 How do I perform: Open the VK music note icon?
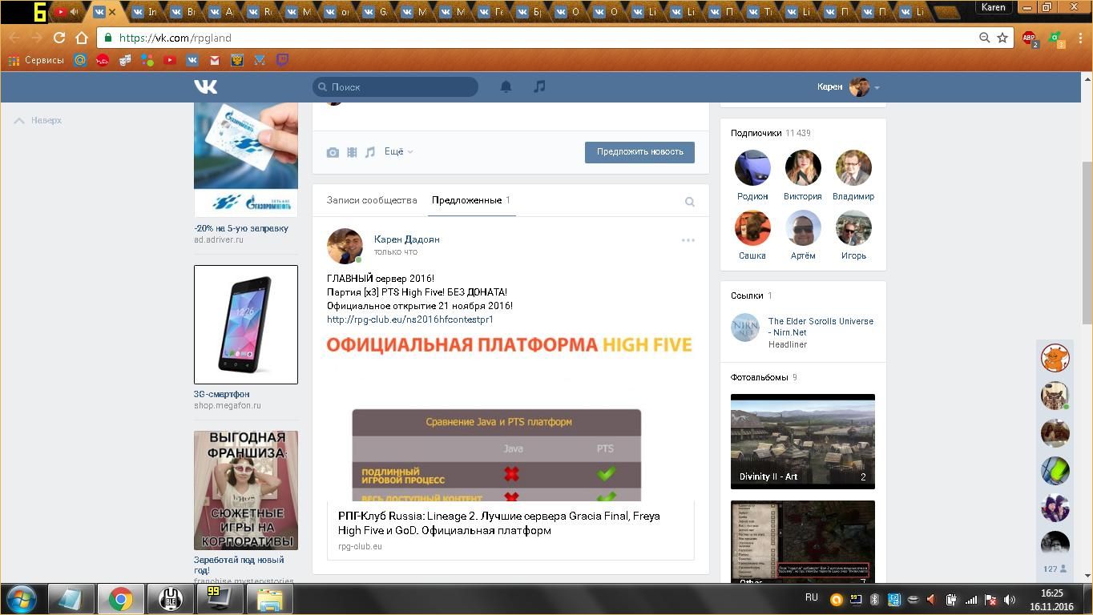pyautogui.click(x=539, y=86)
